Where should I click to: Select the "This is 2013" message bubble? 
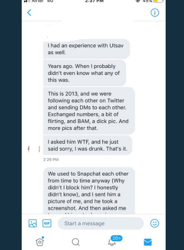tap(89, 111)
